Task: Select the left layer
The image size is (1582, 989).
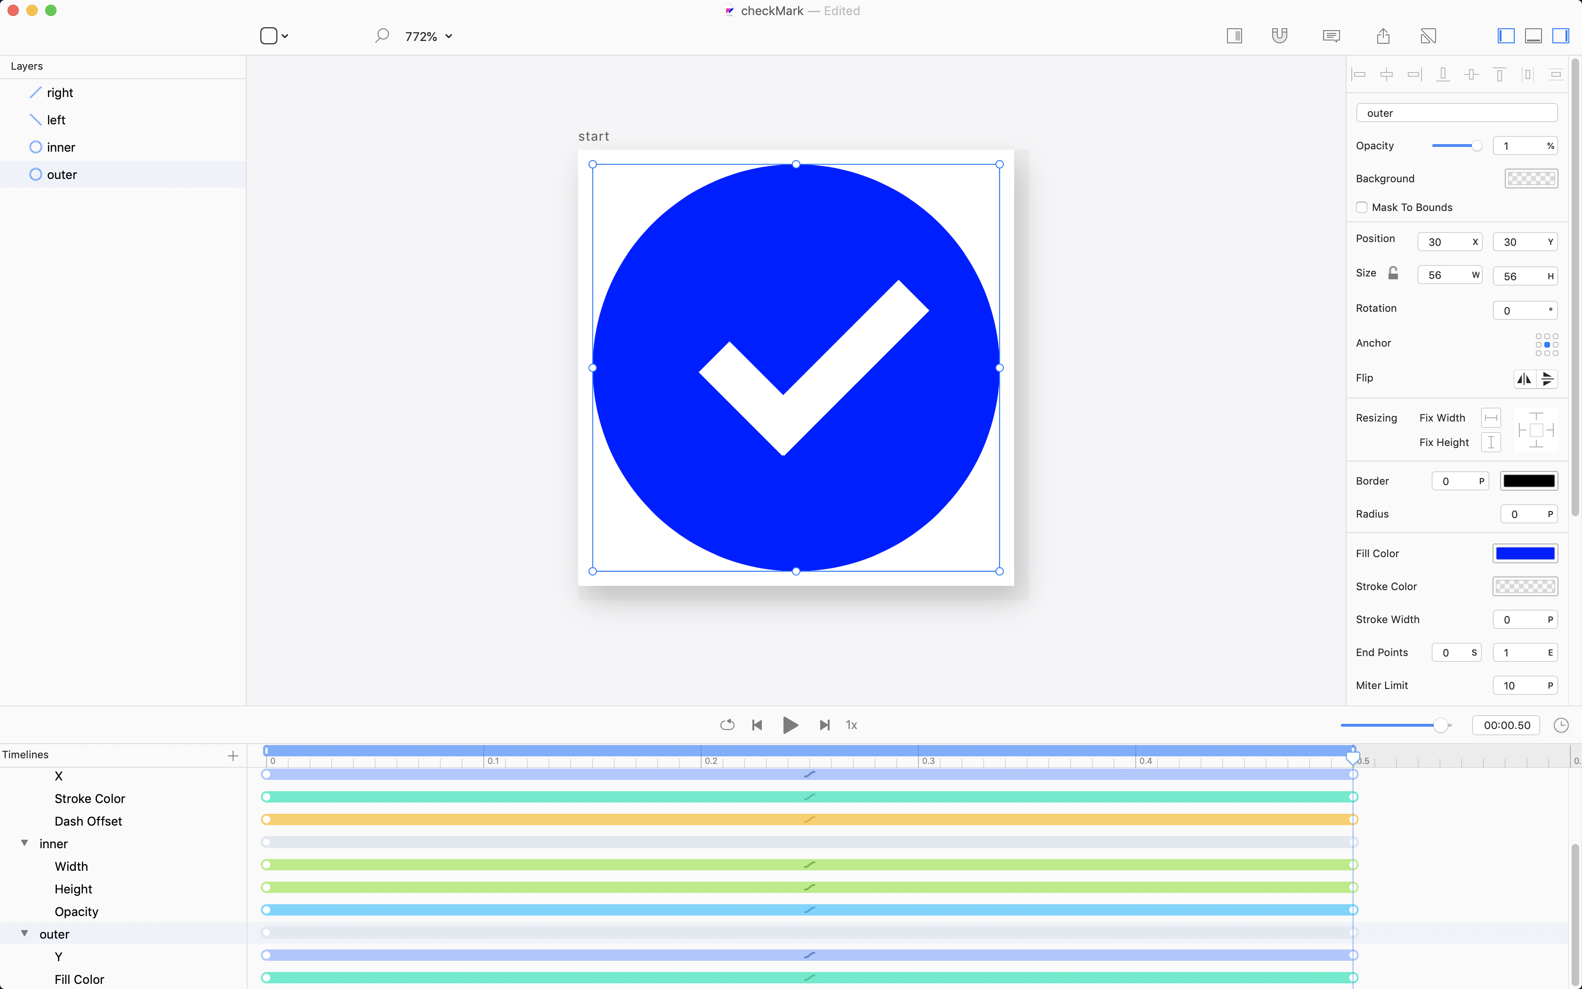Action: coord(123,120)
